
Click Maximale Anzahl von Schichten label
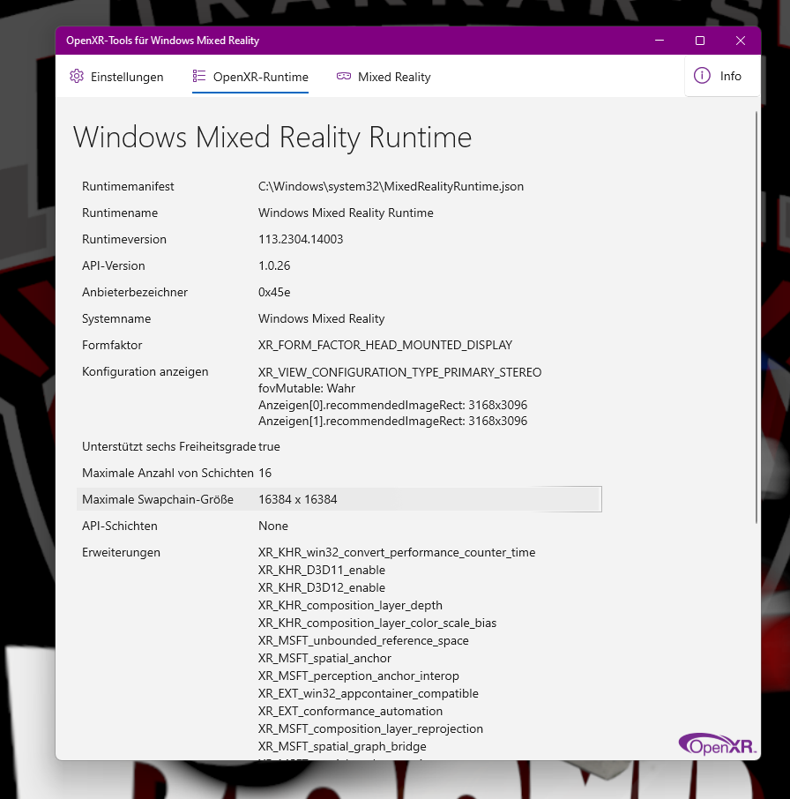[x=168, y=473]
